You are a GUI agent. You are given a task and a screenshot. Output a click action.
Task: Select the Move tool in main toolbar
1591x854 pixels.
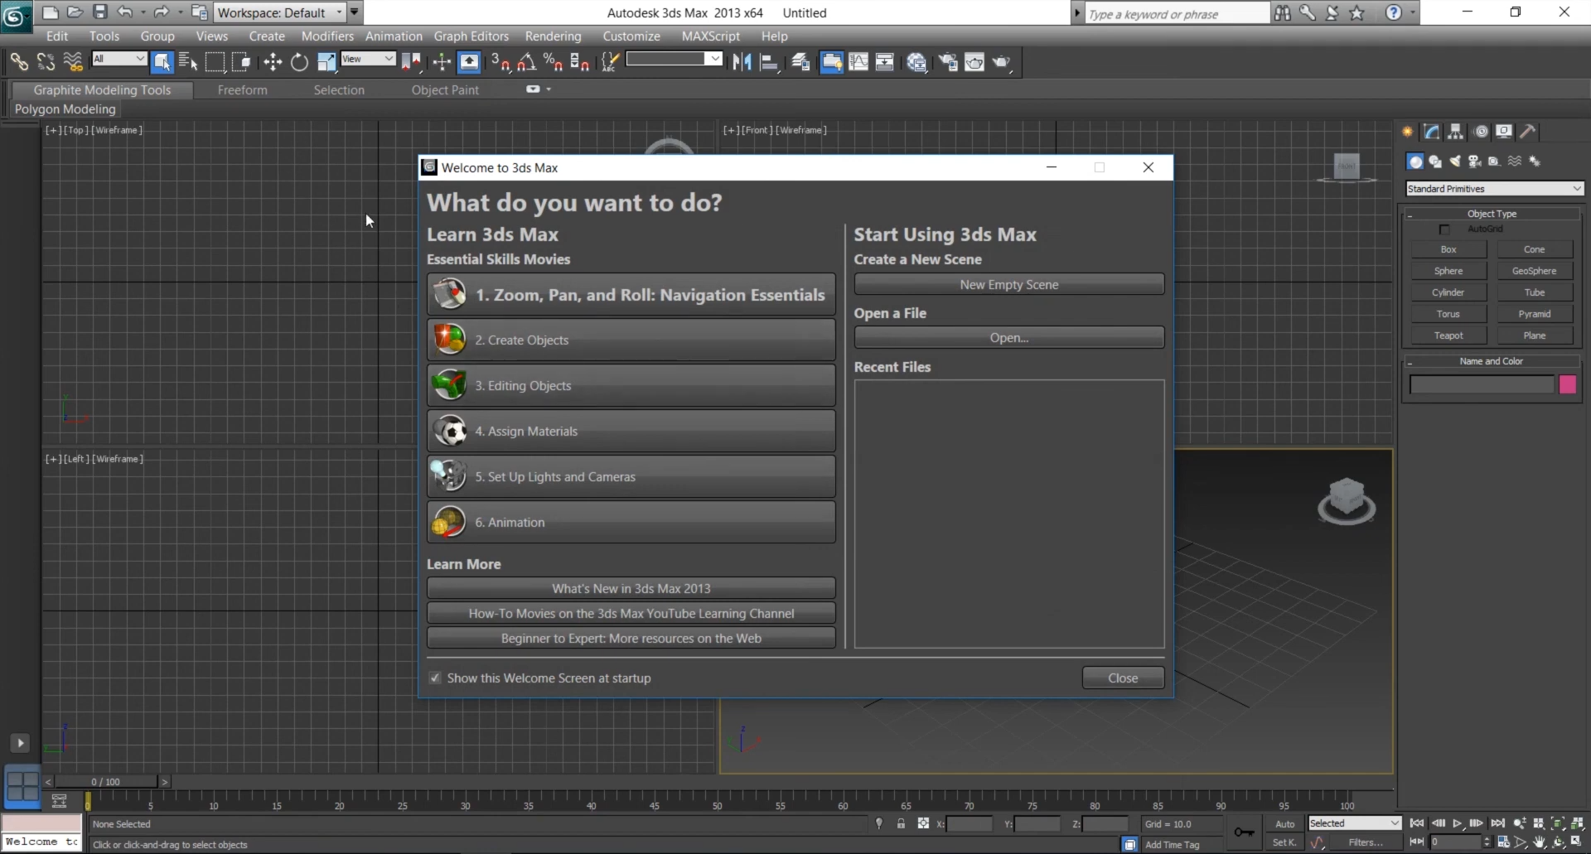tap(273, 62)
